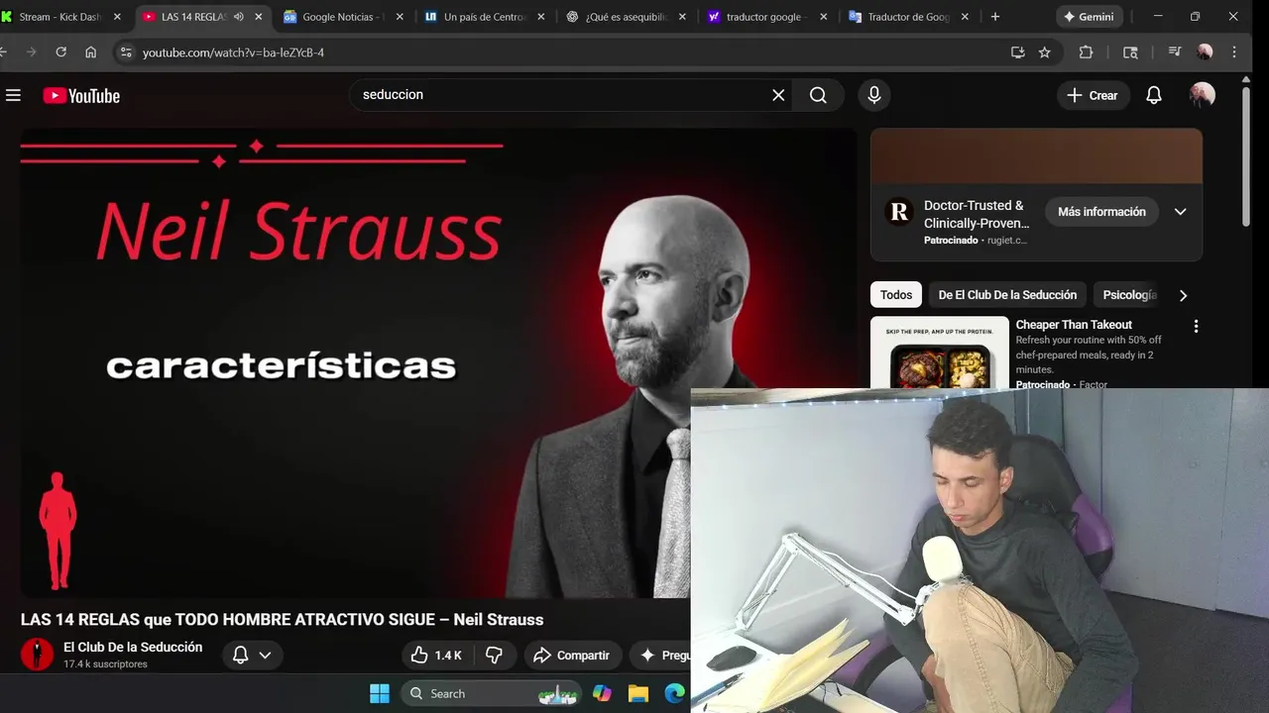Viewport: 1269px width, 713px height.
Task: Switch to Stream - Kick Dashboard tab
Action: tap(61, 17)
